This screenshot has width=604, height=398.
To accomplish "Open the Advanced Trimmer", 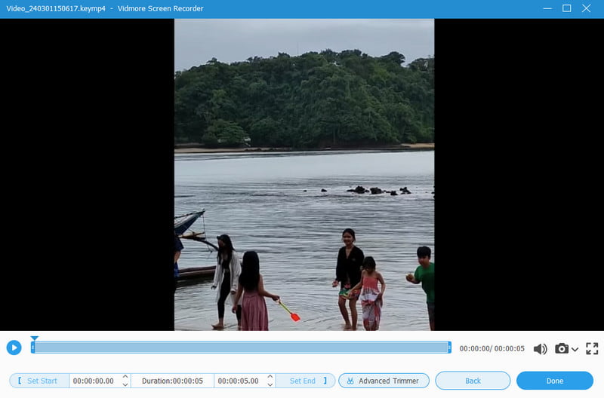I will pyautogui.click(x=384, y=381).
